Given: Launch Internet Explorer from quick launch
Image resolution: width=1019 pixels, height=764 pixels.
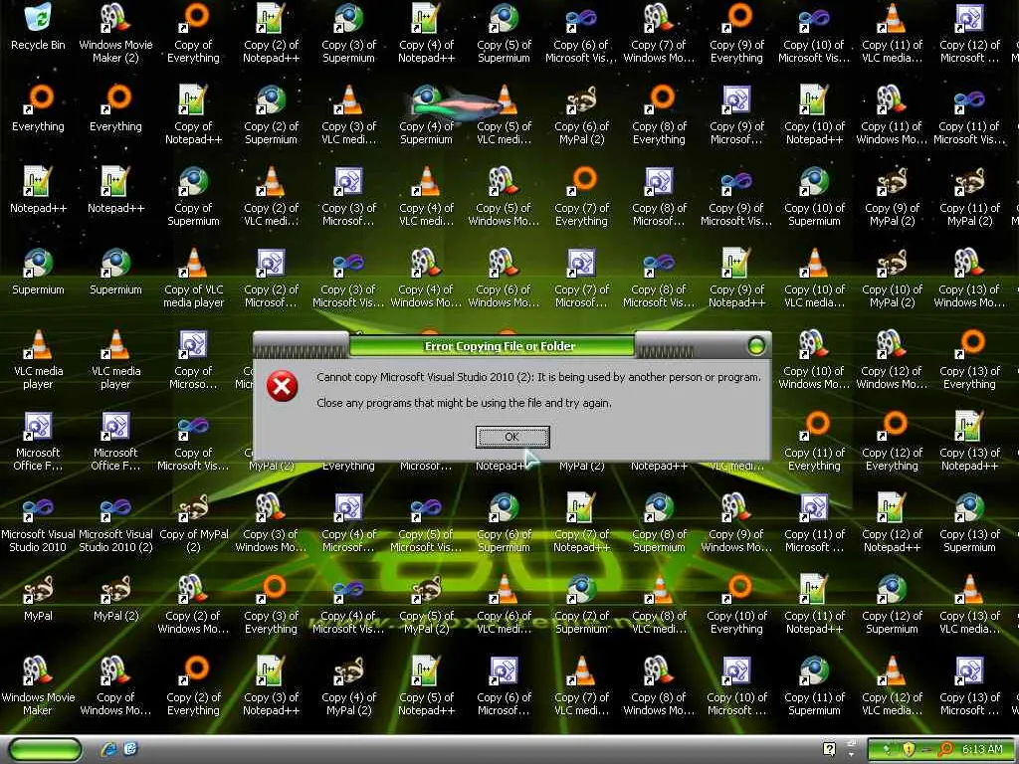Looking at the screenshot, I should point(108,749).
